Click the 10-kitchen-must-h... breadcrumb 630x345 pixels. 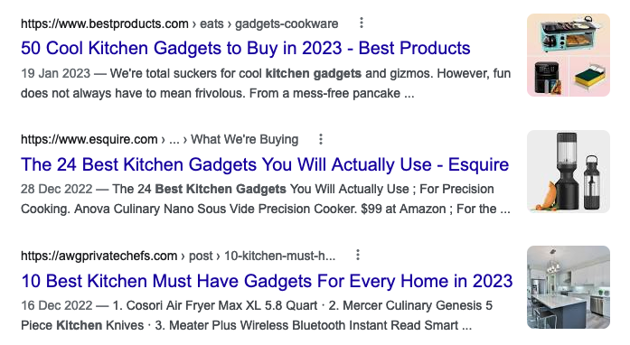[279, 256]
